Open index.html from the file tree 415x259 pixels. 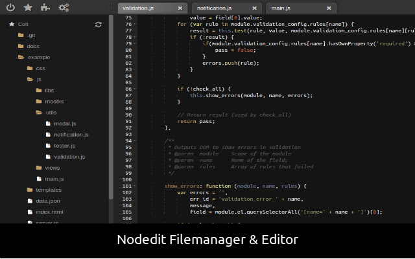tap(49, 212)
